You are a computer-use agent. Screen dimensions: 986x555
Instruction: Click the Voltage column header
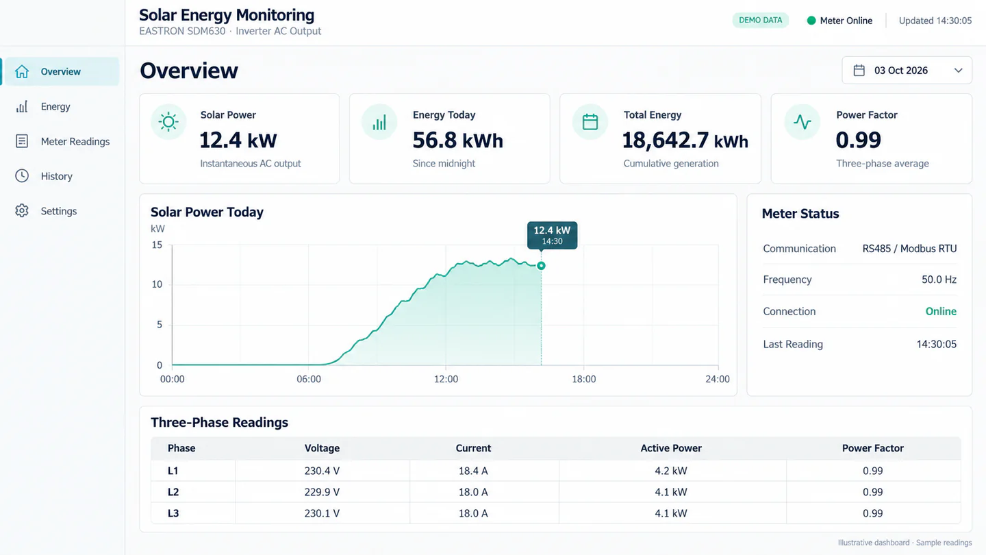322,448
